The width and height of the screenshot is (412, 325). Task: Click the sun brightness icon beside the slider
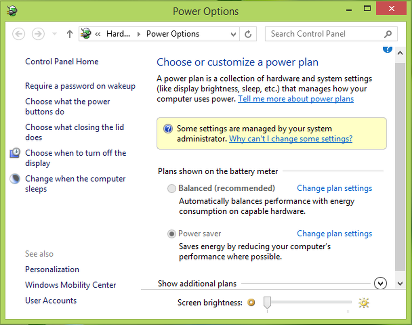(x=364, y=303)
